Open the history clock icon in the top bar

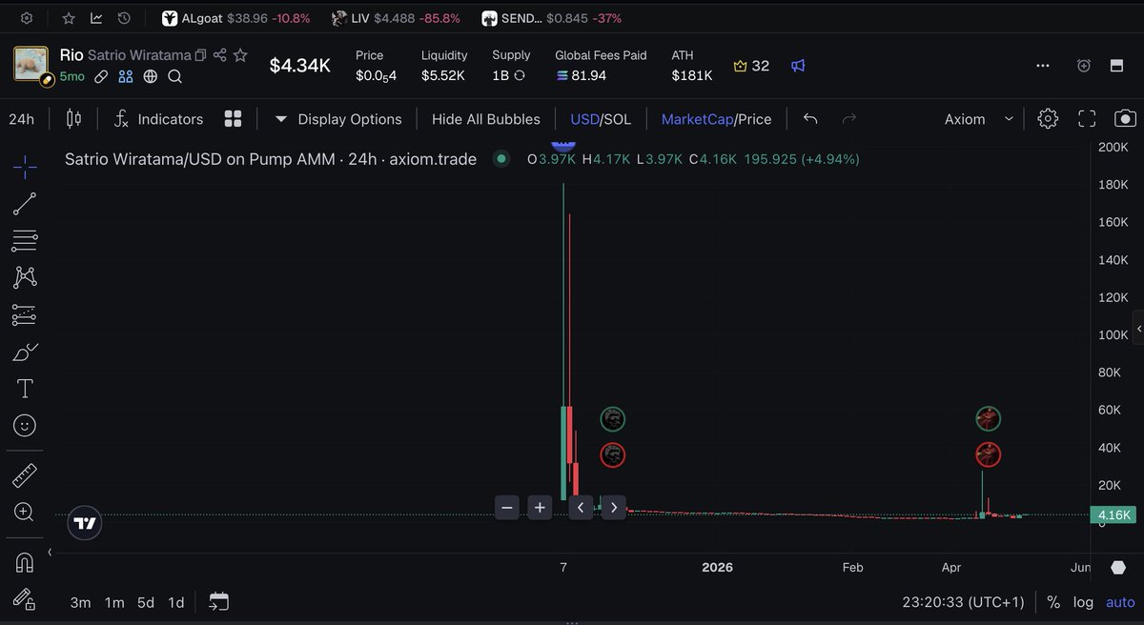click(x=124, y=18)
